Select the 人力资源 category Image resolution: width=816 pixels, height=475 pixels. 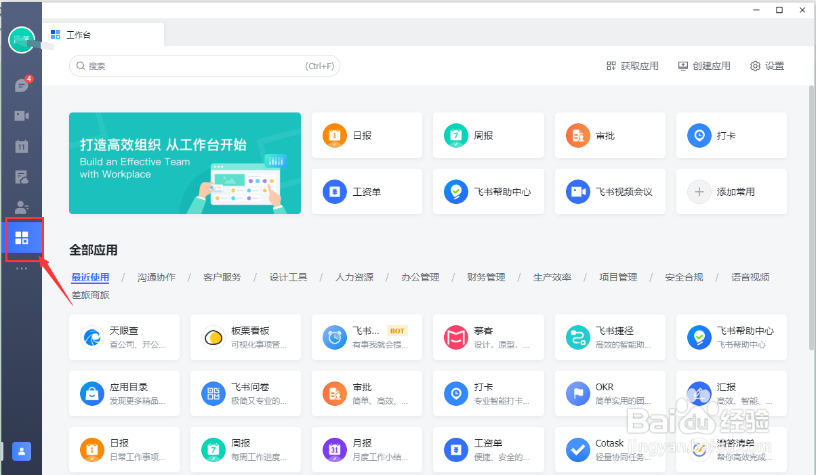[x=353, y=276]
